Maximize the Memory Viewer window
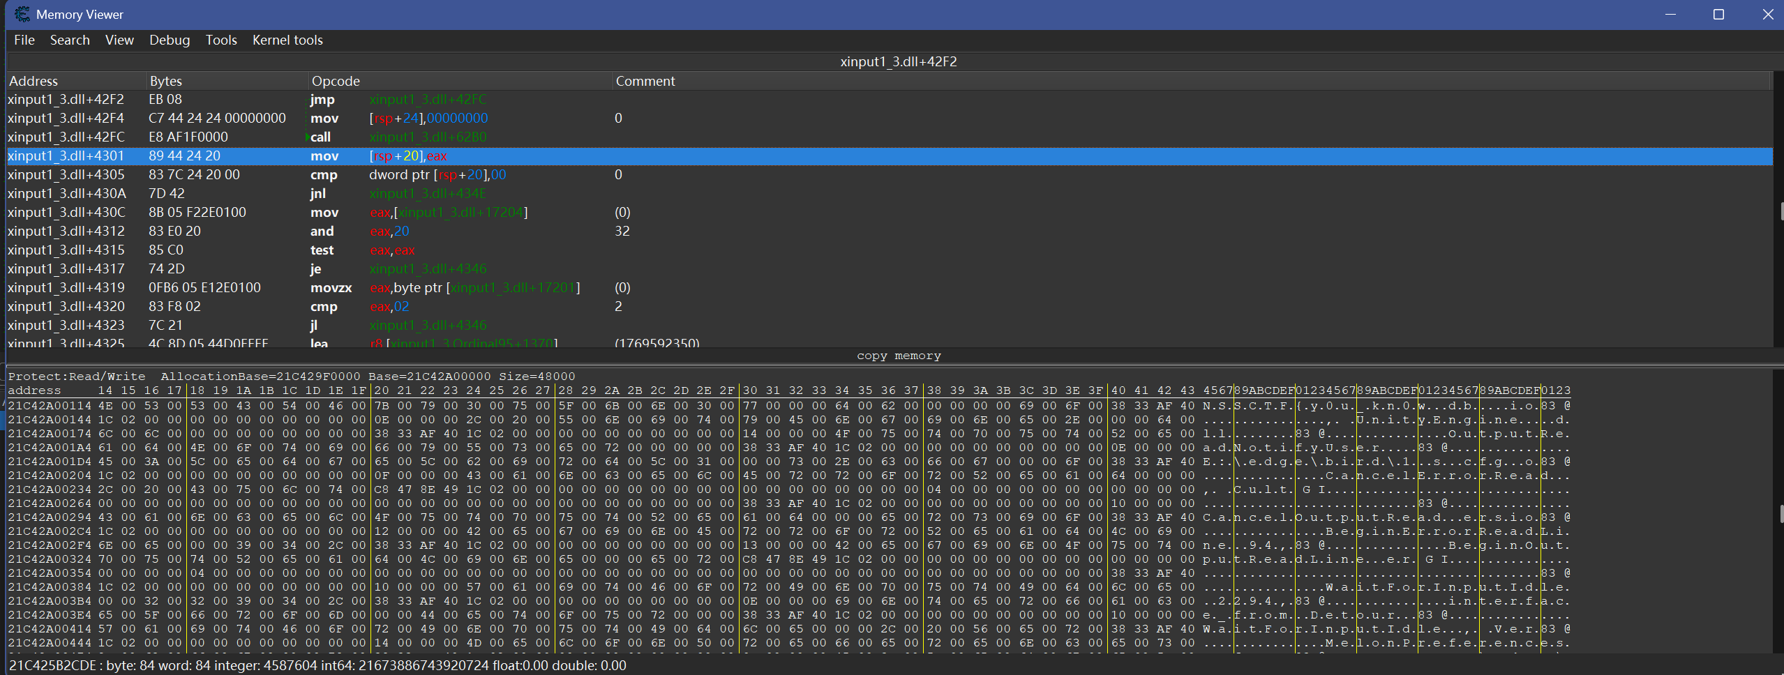 click(x=1718, y=14)
